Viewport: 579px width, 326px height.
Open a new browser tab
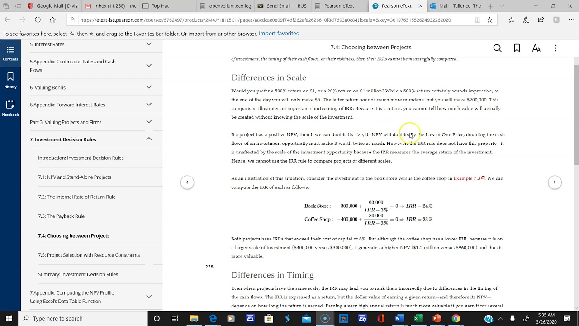tap(491, 6)
